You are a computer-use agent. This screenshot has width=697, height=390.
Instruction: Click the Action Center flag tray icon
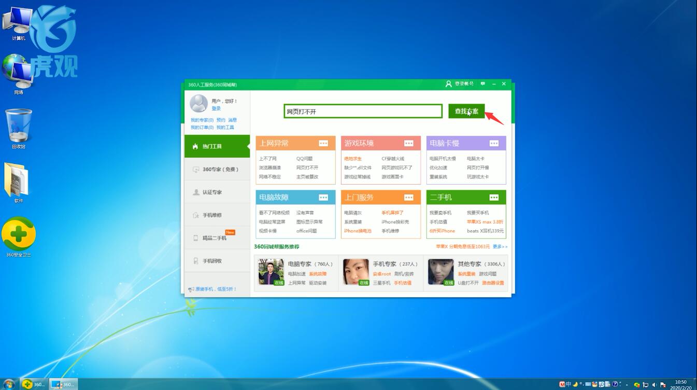[662, 385]
